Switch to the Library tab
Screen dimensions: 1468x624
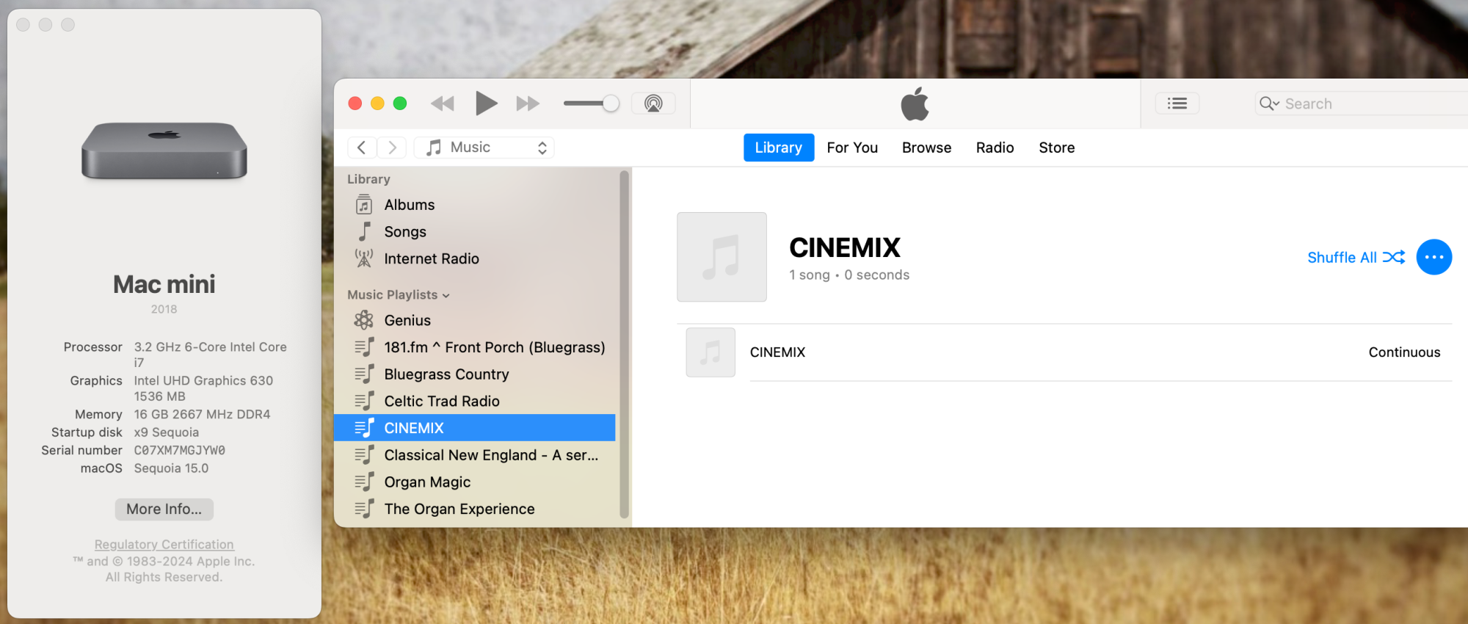click(x=779, y=148)
